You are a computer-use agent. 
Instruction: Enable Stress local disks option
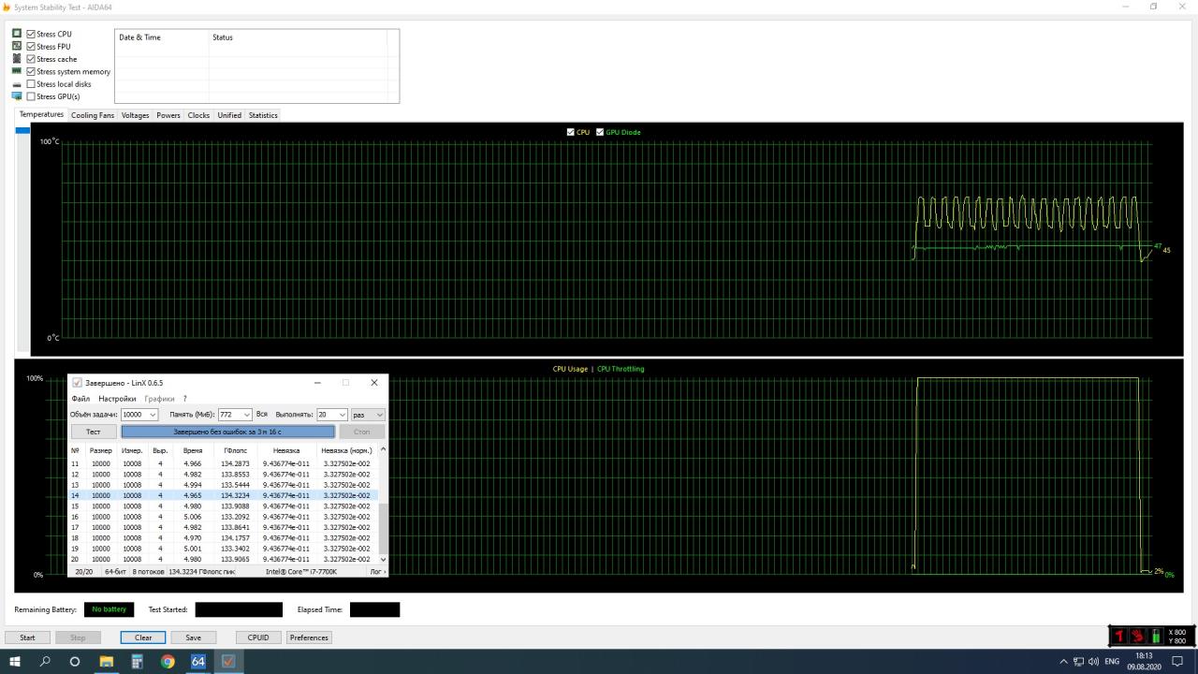tap(31, 84)
